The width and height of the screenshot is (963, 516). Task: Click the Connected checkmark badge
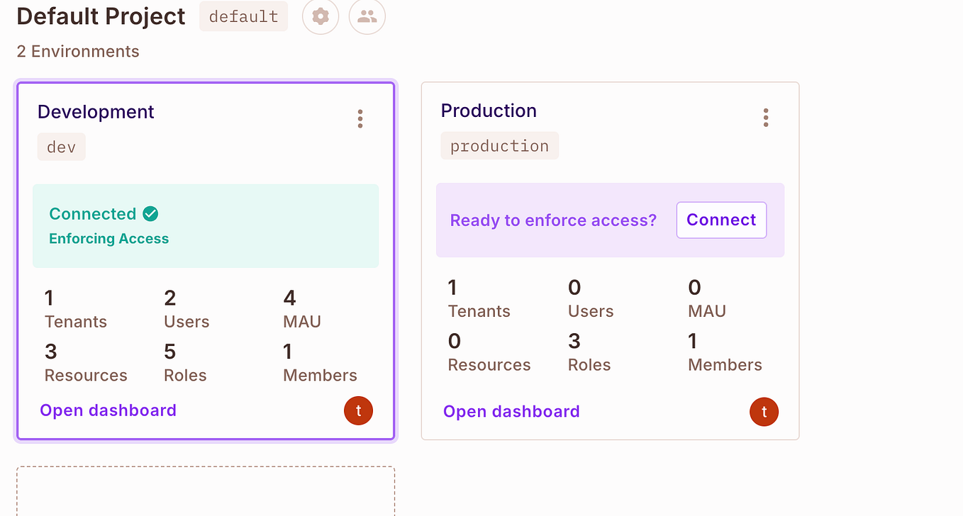[x=149, y=213]
